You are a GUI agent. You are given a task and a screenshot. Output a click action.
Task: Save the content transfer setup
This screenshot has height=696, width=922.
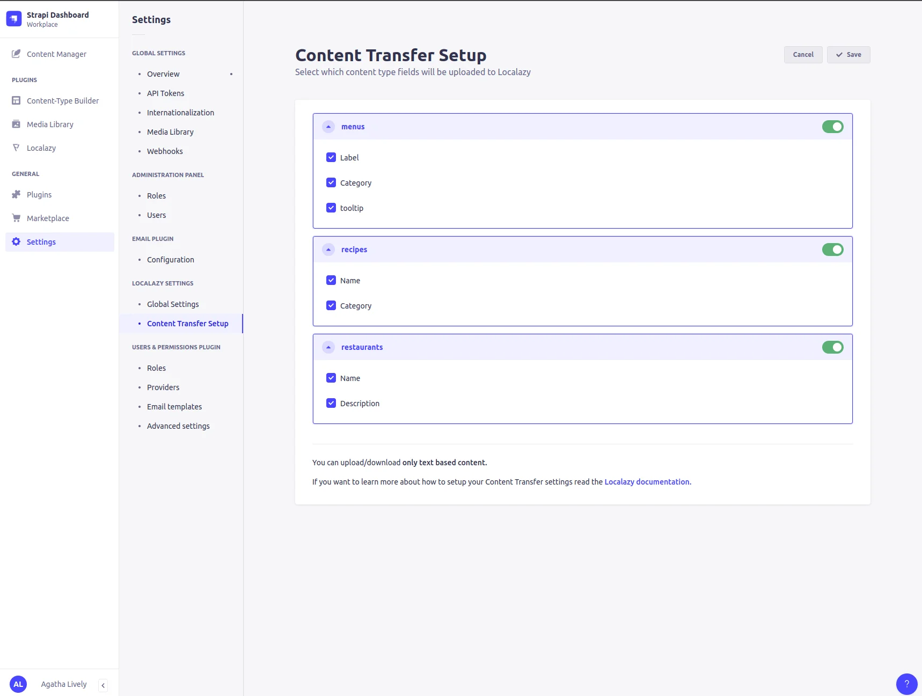(848, 55)
